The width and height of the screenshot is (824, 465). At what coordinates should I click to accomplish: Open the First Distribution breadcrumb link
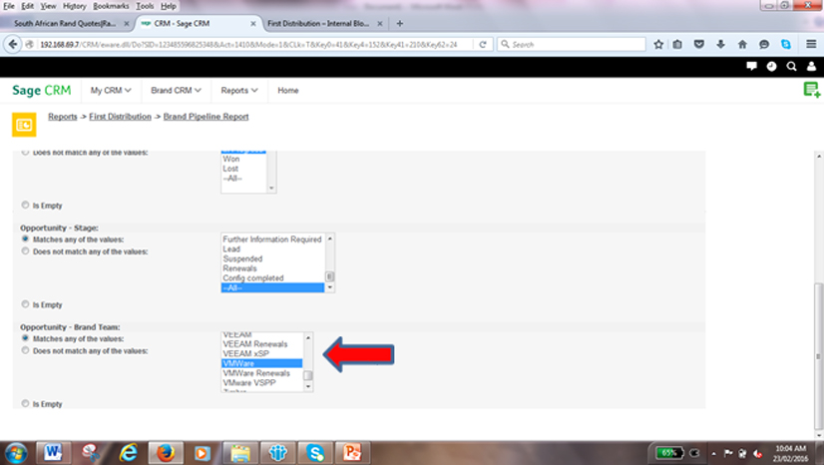click(120, 117)
